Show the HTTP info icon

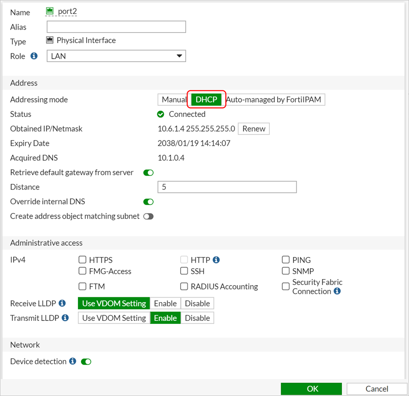(216, 260)
